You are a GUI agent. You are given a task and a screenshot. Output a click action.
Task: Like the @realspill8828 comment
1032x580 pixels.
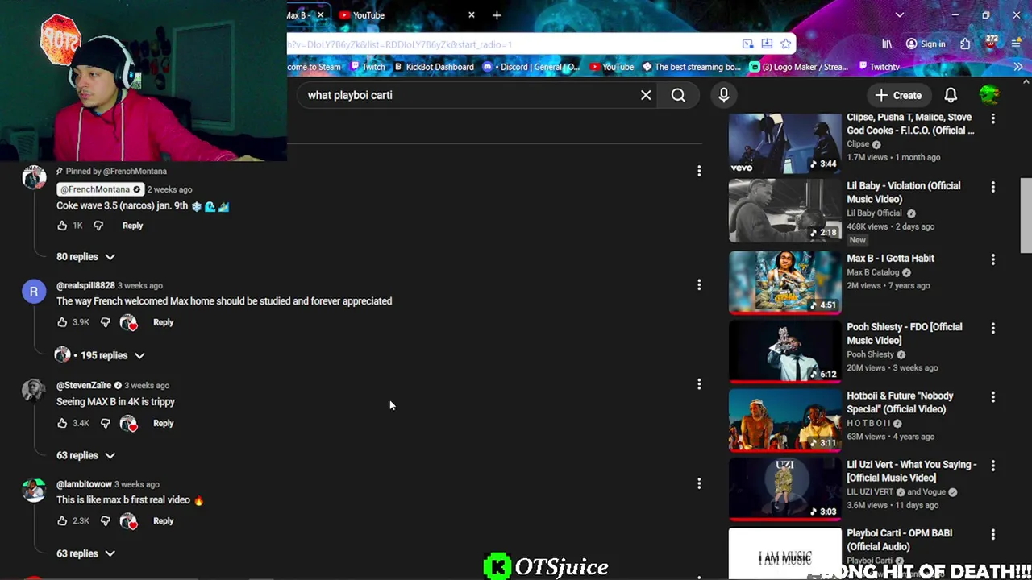(62, 322)
